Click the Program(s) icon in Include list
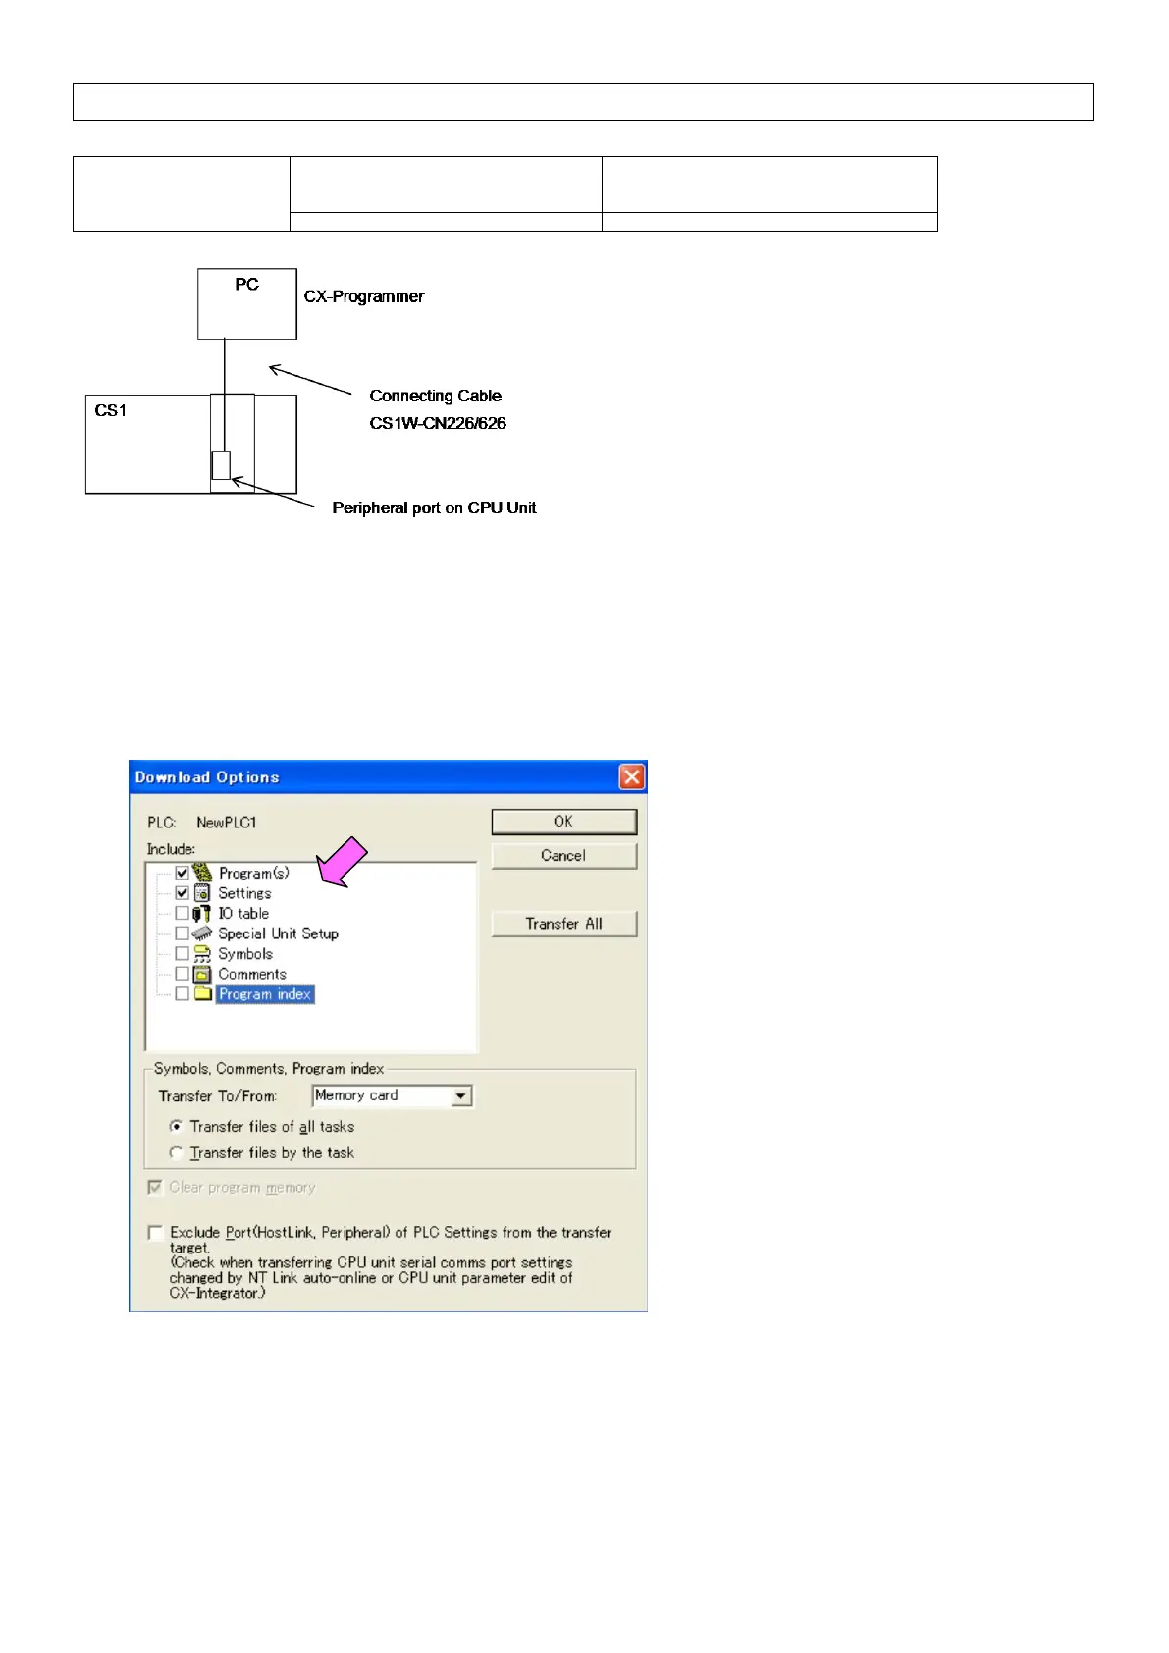1169x1653 pixels. pyautogui.click(x=202, y=873)
